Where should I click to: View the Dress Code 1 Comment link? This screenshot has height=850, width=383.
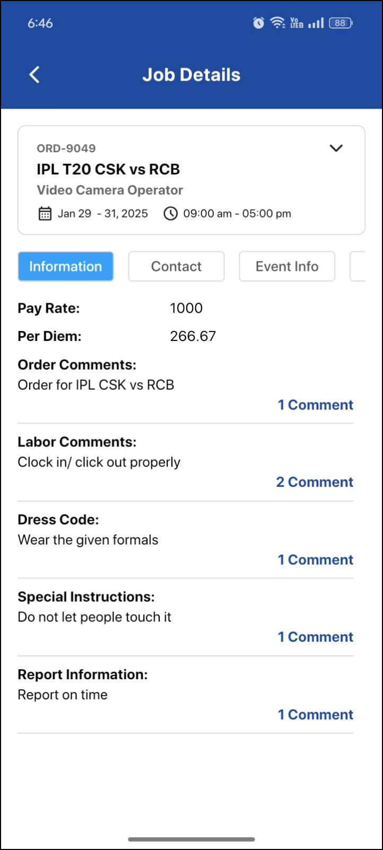(315, 560)
